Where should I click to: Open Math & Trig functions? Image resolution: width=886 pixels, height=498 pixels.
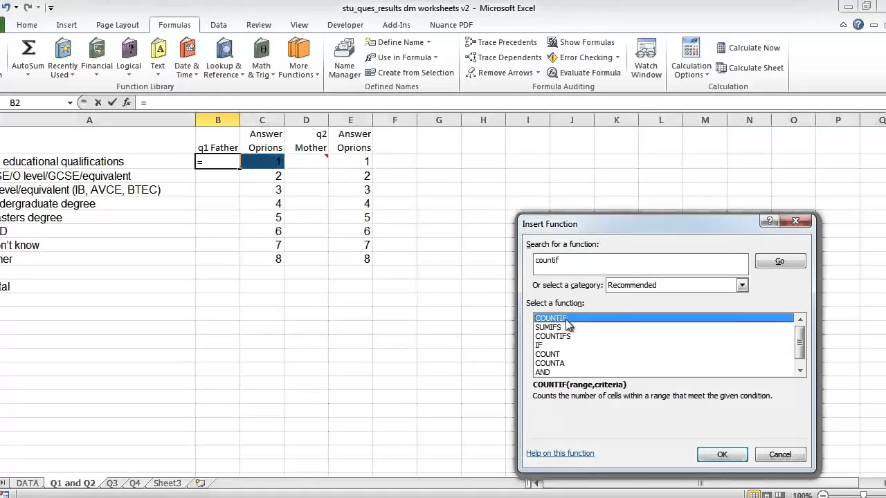pos(261,58)
